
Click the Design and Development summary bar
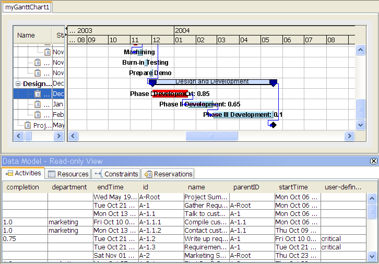(x=212, y=81)
